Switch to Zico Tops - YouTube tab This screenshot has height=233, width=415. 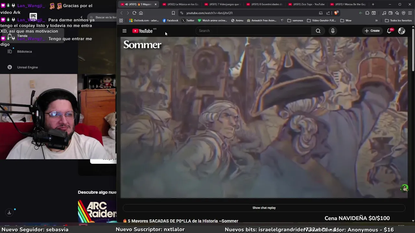pos(306,4)
